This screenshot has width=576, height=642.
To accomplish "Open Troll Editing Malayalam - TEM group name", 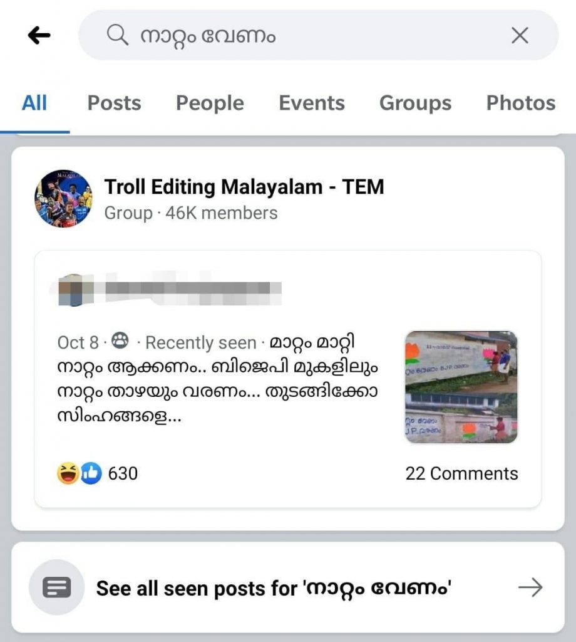I will click(244, 187).
